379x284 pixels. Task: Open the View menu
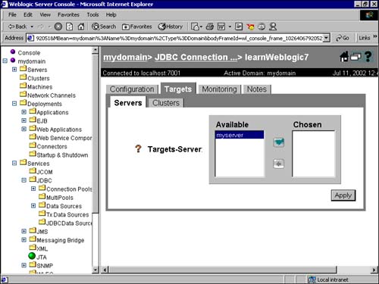45,14
